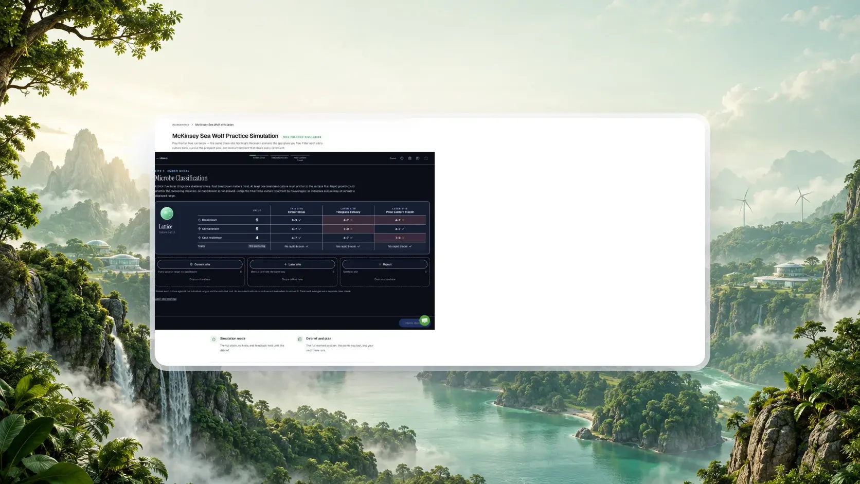Open the Later-site briefings link

166,299
